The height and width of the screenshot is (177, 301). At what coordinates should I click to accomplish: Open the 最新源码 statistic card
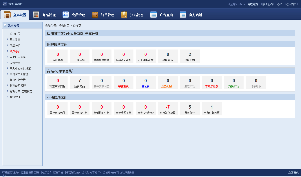pyautogui.click(x=58, y=56)
